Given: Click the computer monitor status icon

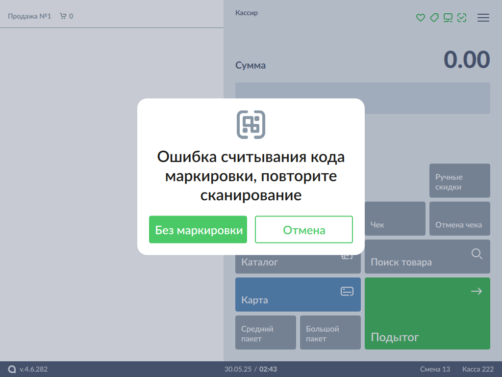Looking at the screenshot, I should [x=448, y=18].
